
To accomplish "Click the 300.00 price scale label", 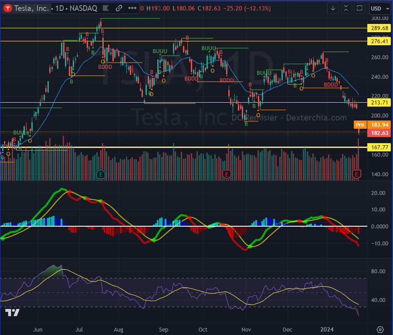I will point(380,18).
